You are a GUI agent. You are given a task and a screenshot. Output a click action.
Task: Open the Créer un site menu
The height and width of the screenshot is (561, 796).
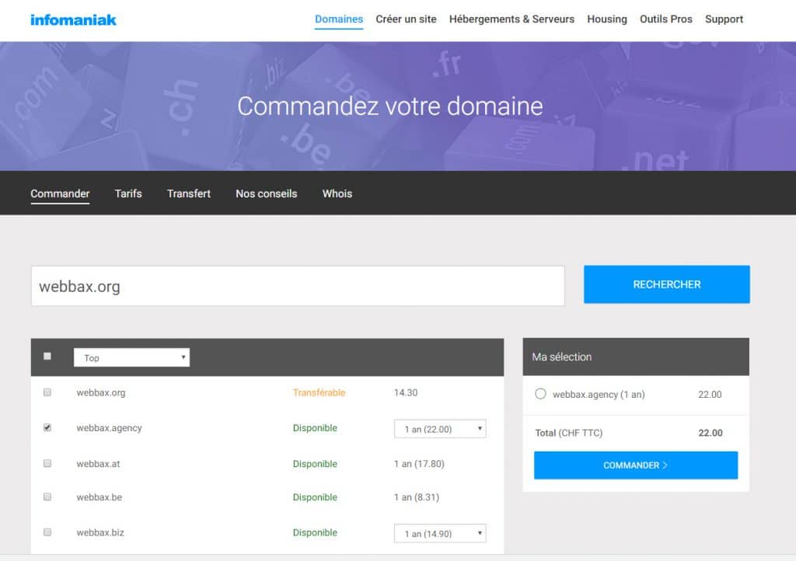pyautogui.click(x=406, y=19)
